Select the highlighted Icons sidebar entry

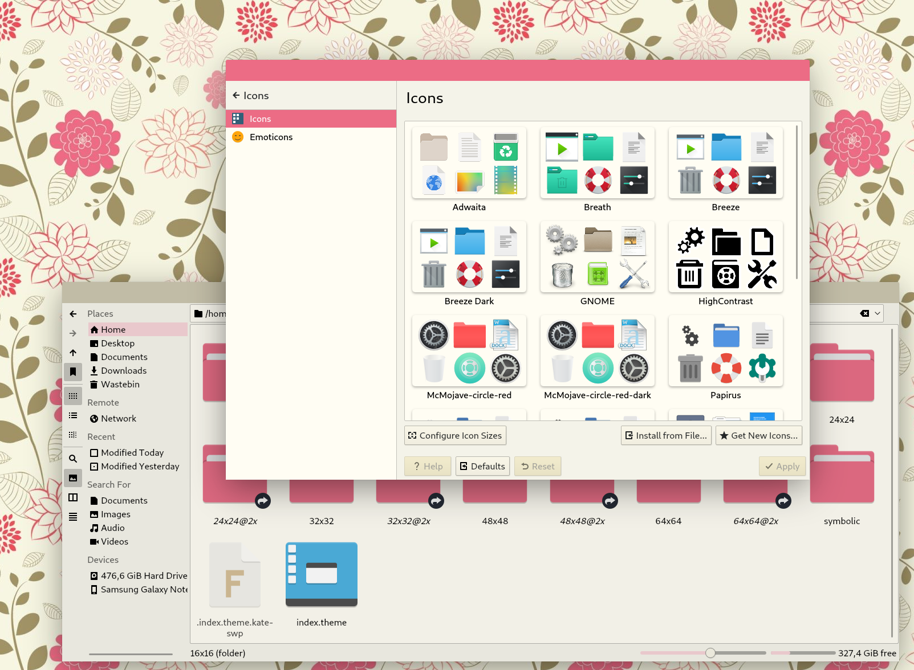pyautogui.click(x=311, y=119)
